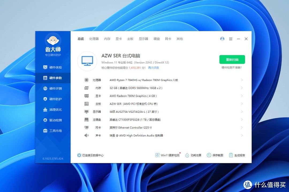
Task: Click the desktop computer monitor icon
Action: pyautogui.click(x=87, y=61)
